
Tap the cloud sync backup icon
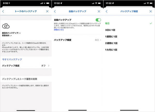(6, 26)
